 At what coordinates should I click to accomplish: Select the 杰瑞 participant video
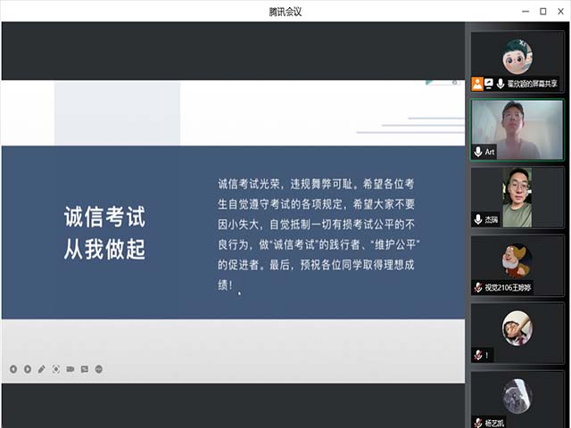click(x=517, y=198)
